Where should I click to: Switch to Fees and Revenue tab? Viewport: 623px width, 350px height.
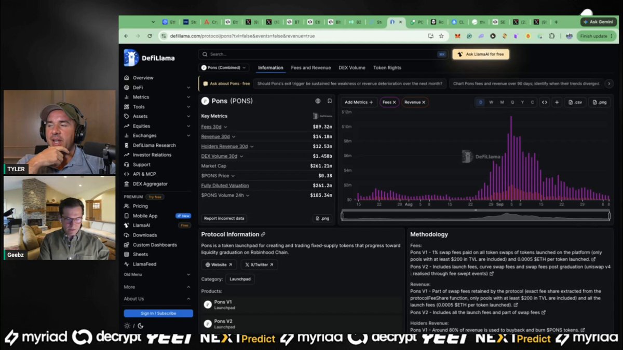click(x=311, y=68)
